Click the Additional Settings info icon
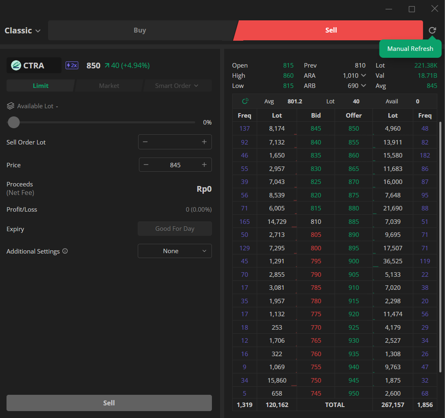Image resolution: width=445 pixels, height=418 pixels. [65, 251]
